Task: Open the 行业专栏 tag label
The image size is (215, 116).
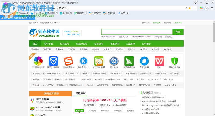Action: 36,86
